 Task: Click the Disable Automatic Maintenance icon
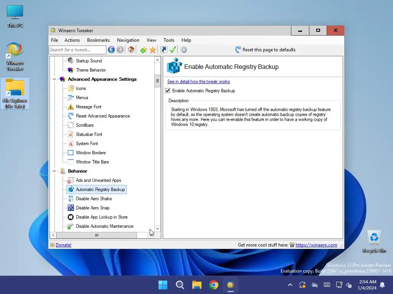[71, 226]
